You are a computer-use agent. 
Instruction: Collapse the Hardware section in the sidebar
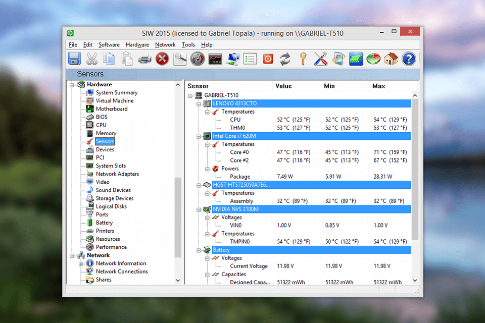72,84
